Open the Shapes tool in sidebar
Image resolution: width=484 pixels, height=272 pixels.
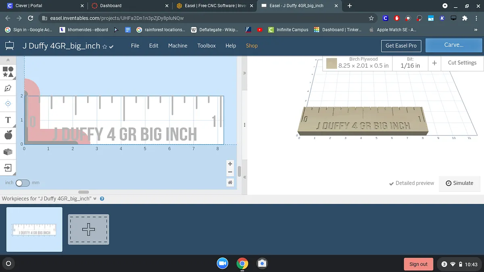(x=8, y=72)
